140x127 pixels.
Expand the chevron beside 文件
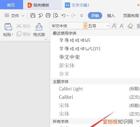[23, 16]
